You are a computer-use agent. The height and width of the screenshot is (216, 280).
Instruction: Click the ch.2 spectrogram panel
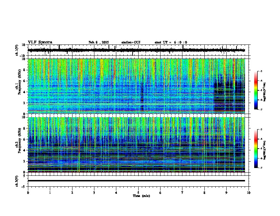click(136, 145)
